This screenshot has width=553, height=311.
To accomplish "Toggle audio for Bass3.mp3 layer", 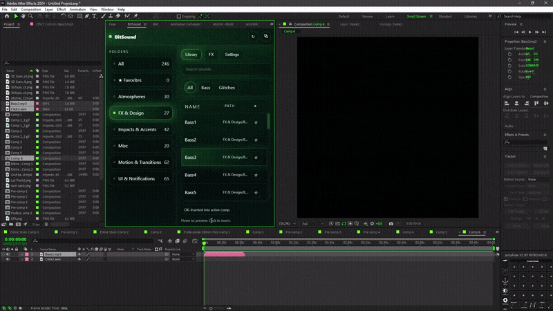I will [x=8, y=254].
